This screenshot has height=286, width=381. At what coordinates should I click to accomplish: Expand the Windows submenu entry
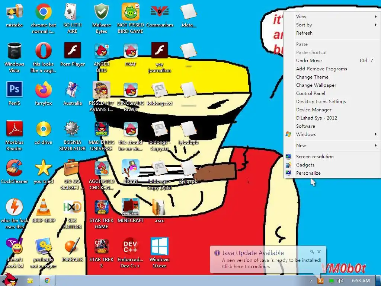pyautogui.click(x=332, y=134)
